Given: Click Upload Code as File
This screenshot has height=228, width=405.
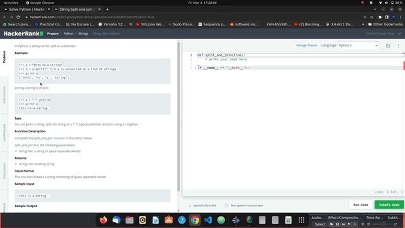Looking at the screenshot, I should [x=202, y=205].
